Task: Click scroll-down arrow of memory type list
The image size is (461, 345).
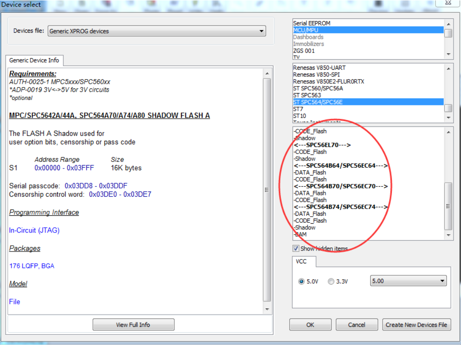Action: pyautogui.click(x=448, y=235)
